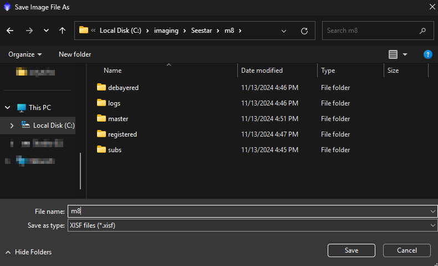
Task: Open the debayered folder
Action: pos(123,88)
